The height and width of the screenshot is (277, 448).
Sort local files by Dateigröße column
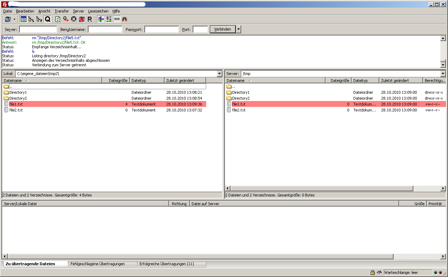tap(116, 81)
